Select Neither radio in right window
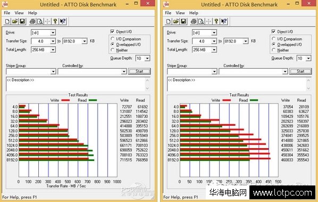This screenshot has width=318, height=202. click(x=273, y=50)
